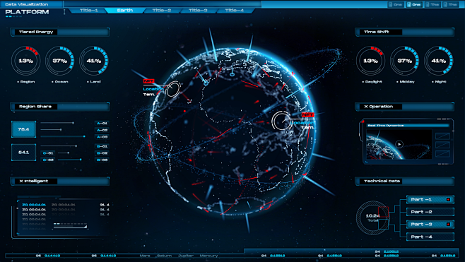Toggle the red indicator on Part -3

(x=448, y=224)
